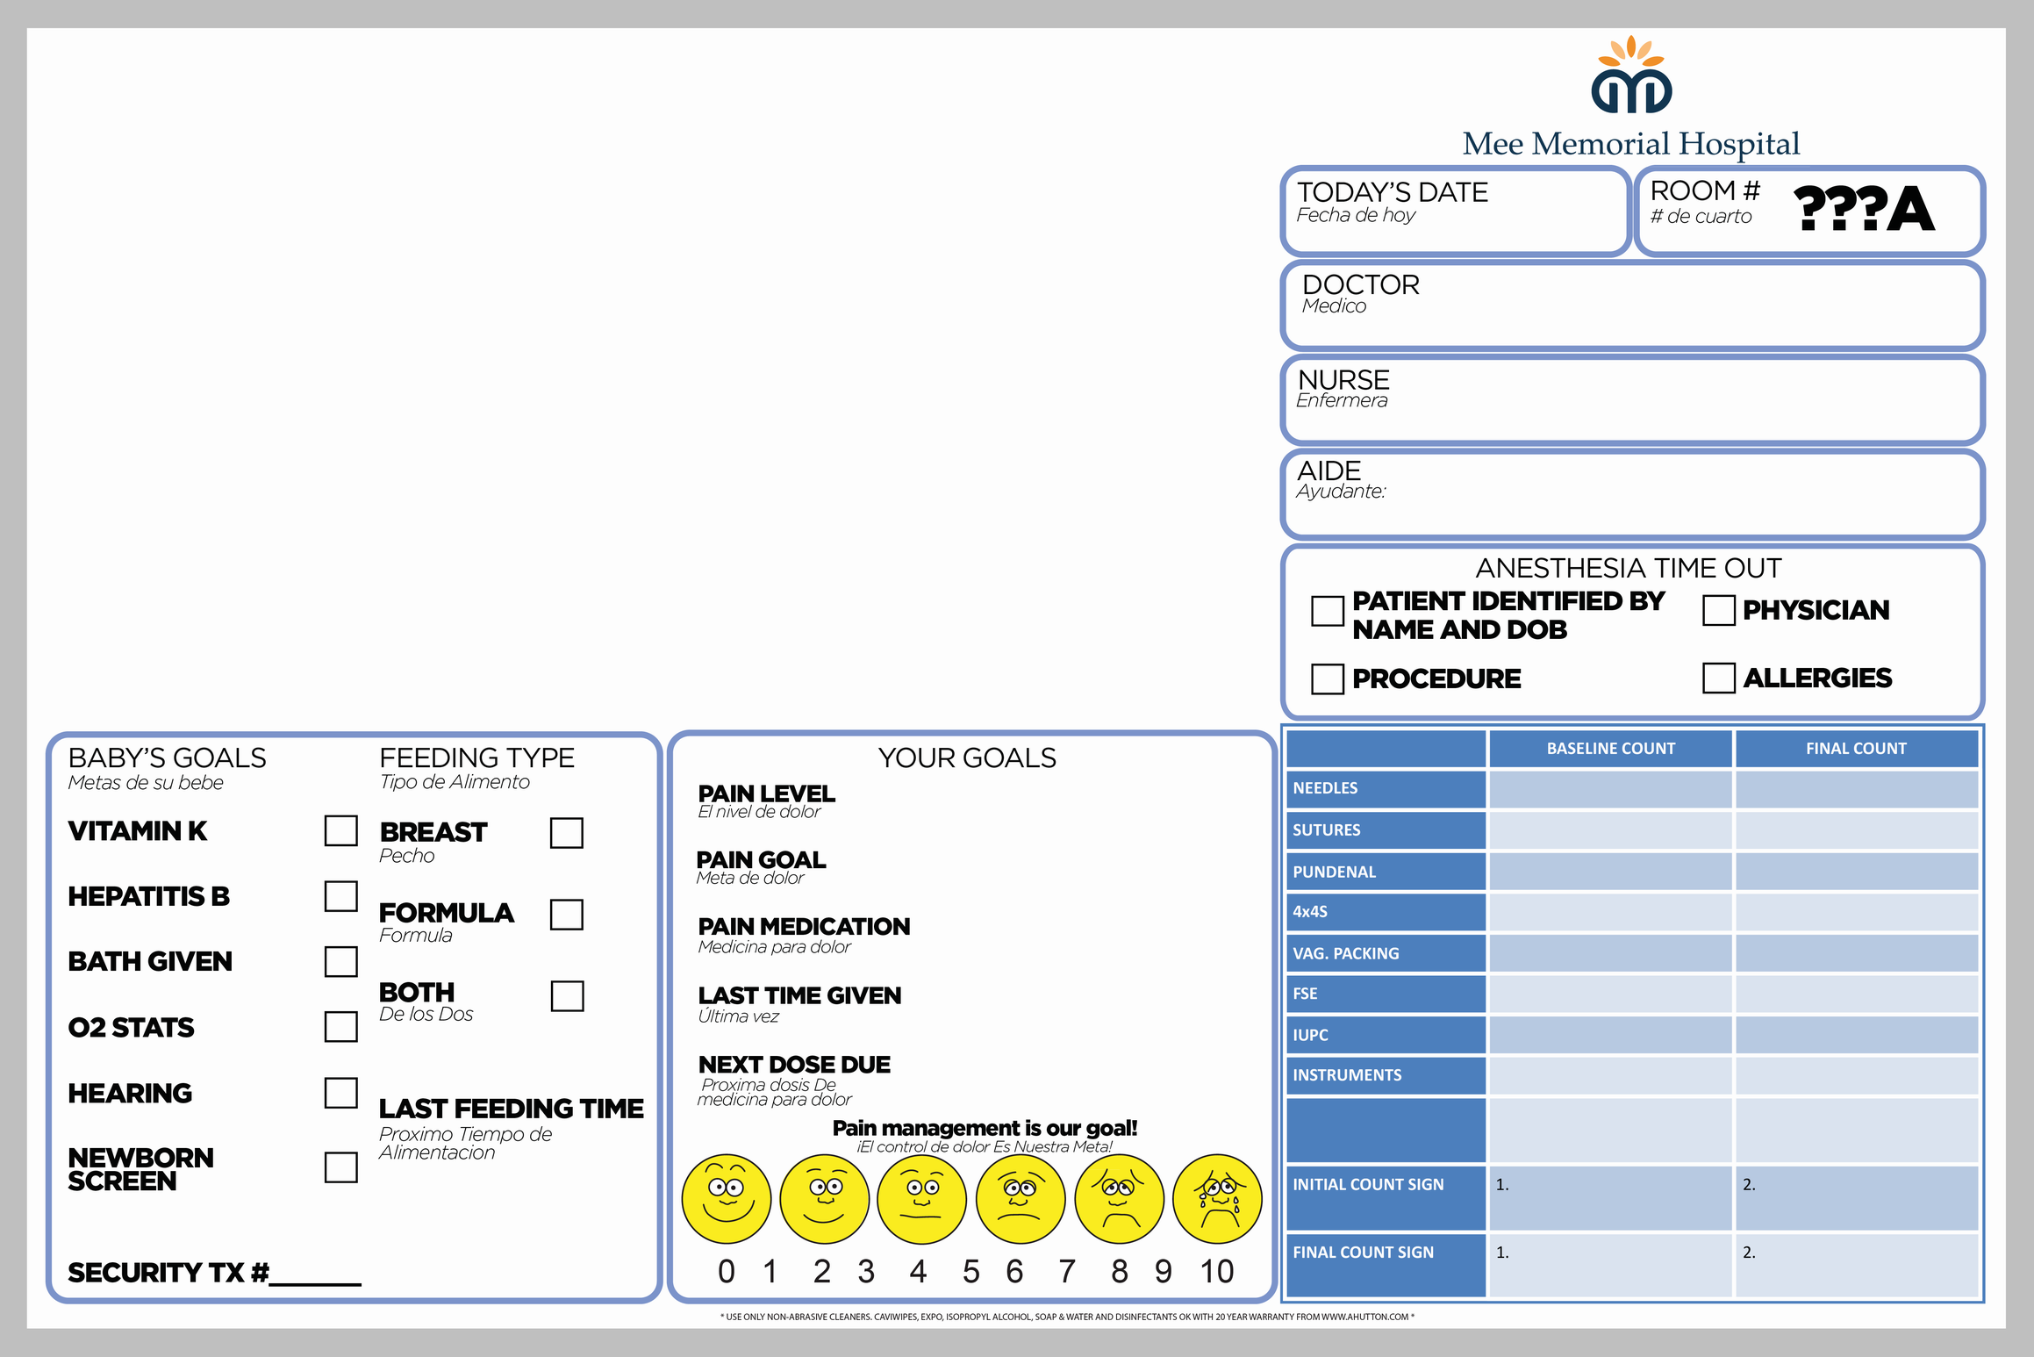Click the Pain Level label
The height and width of the screenshot is (1357, 2034).
tap(766, 793)
